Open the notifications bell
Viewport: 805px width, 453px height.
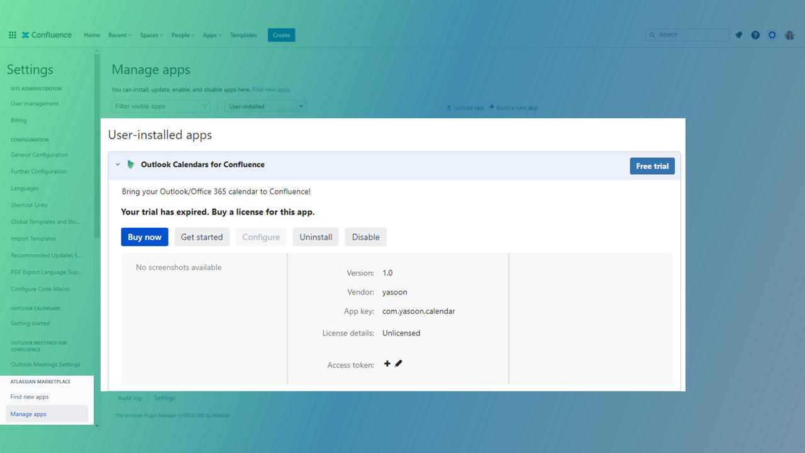click(738, 35)
